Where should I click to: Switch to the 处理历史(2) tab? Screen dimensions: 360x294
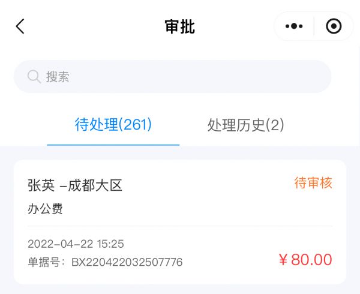(245, 125)
